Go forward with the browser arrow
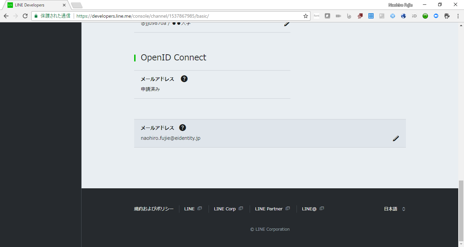This screenshot has width=464, height=247. (16, 16)
